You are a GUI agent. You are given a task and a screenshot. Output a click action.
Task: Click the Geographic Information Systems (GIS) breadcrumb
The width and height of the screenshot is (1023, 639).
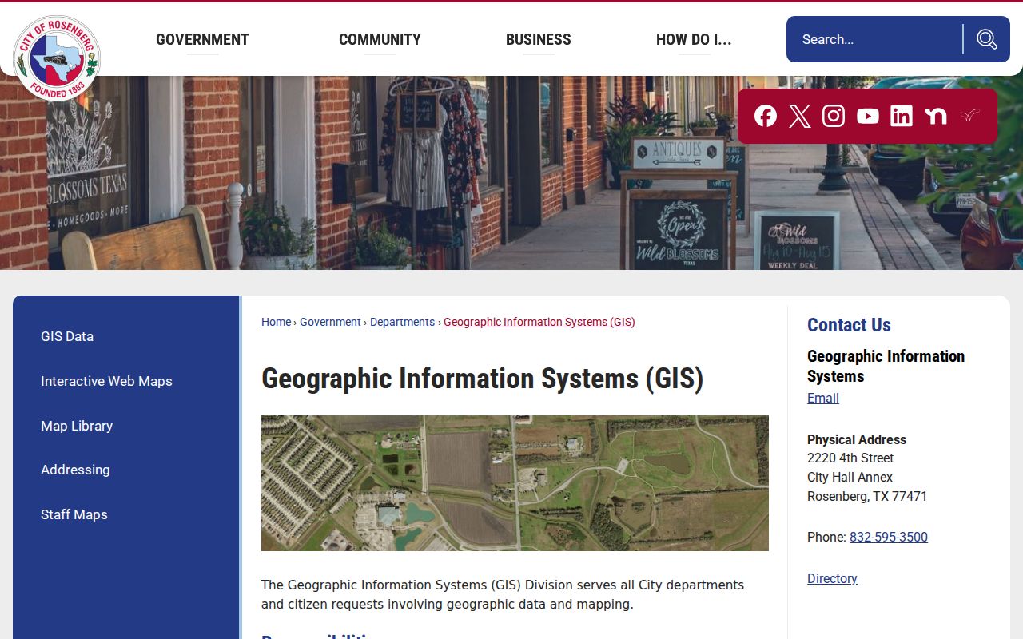click(539, 322)
